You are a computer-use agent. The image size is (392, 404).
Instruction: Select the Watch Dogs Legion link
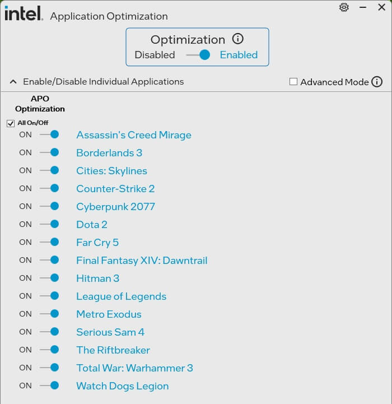point(123,386)
